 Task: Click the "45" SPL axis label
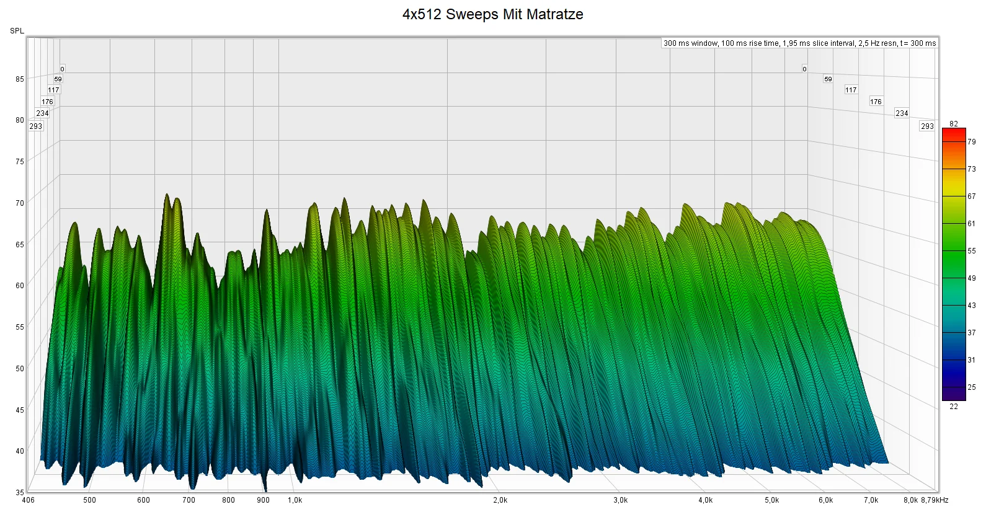20,410
